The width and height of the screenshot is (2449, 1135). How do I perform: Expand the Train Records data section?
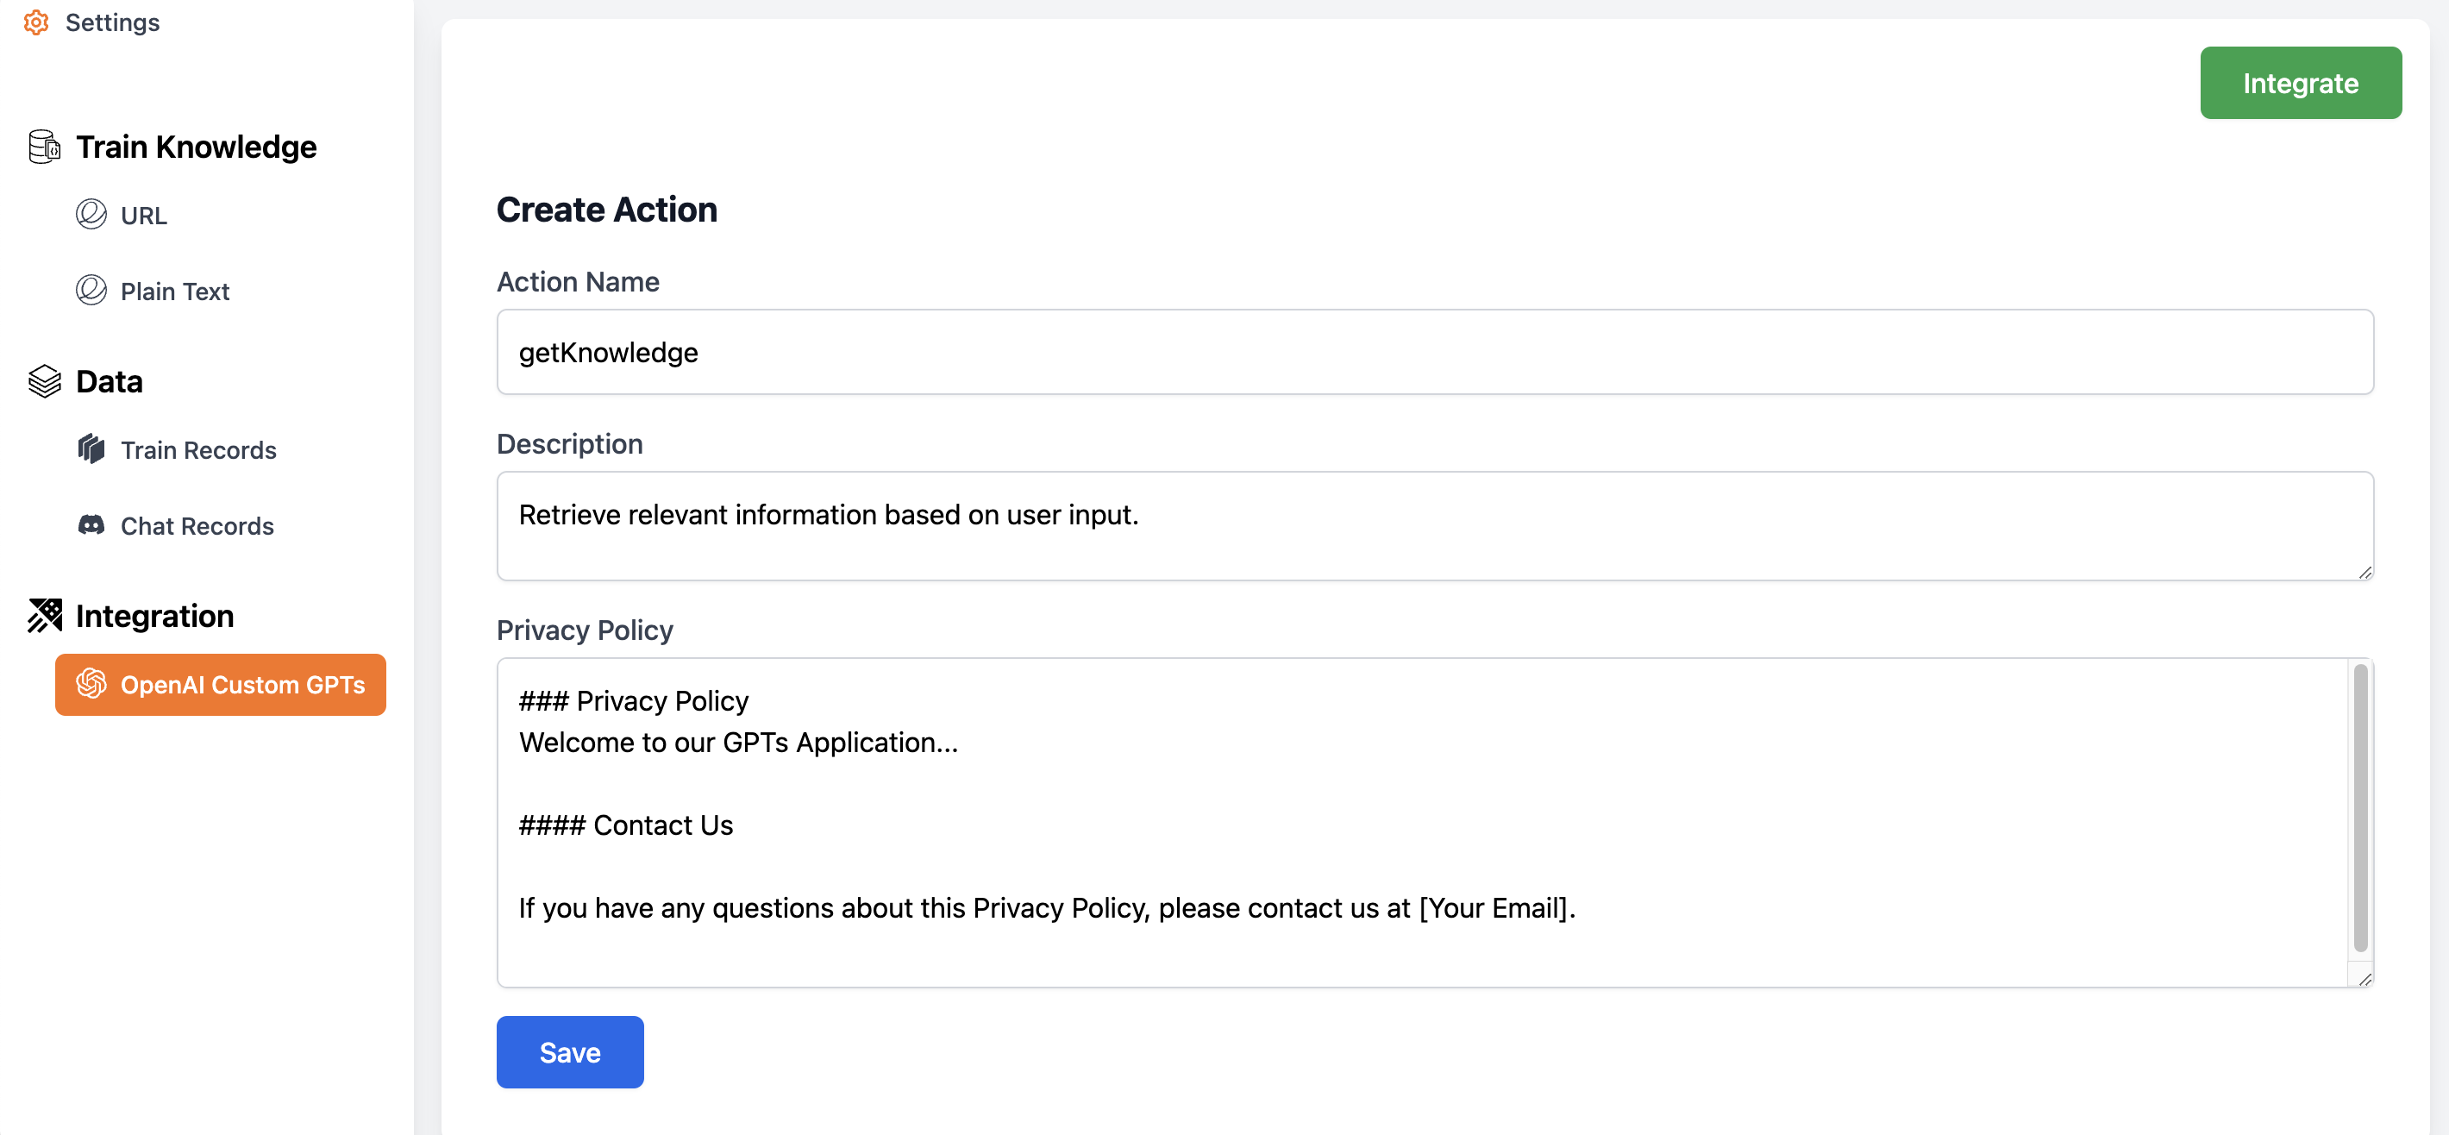(198, 449)
